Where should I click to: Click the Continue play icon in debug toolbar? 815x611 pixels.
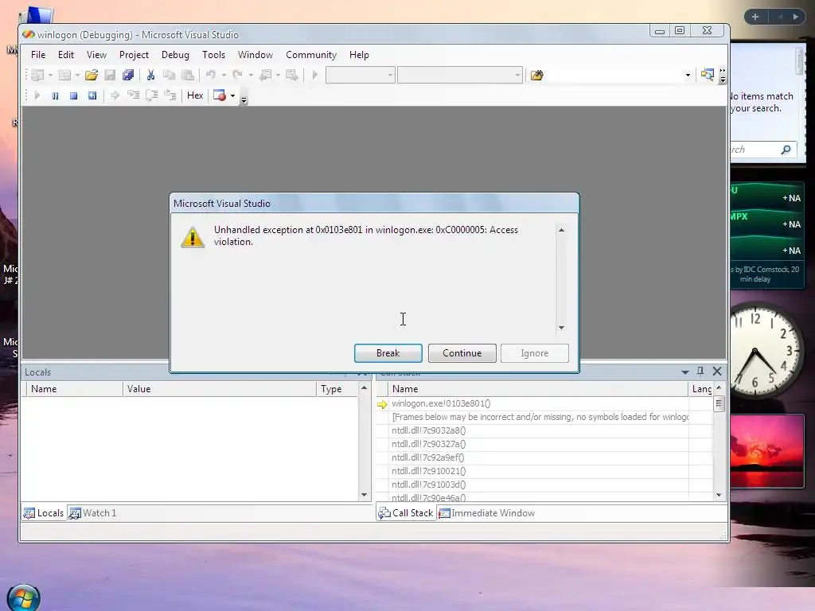37,95
